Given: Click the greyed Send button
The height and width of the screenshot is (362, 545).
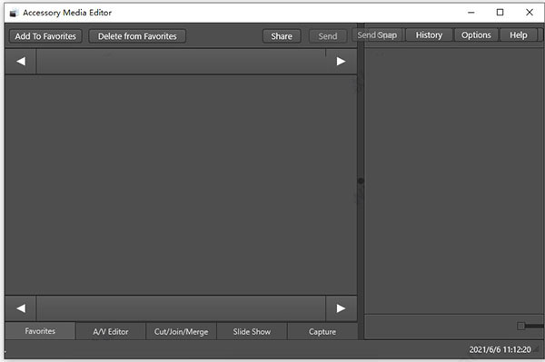Looking at the screenshot, I should (327, 36).
